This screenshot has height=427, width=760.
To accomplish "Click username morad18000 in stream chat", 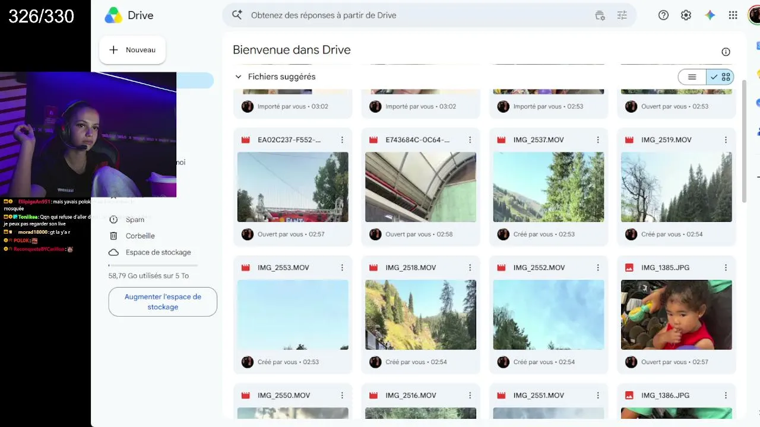I will click(33, 232).
